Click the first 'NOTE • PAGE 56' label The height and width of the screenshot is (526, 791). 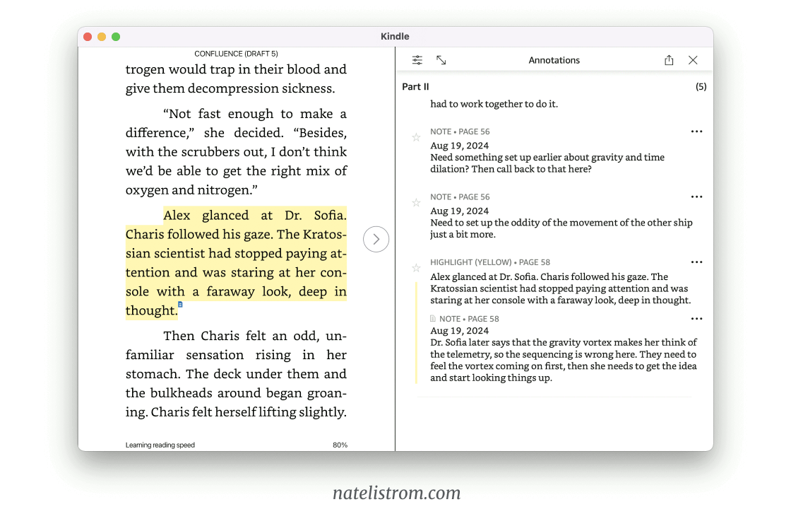(x=460, y=131)
